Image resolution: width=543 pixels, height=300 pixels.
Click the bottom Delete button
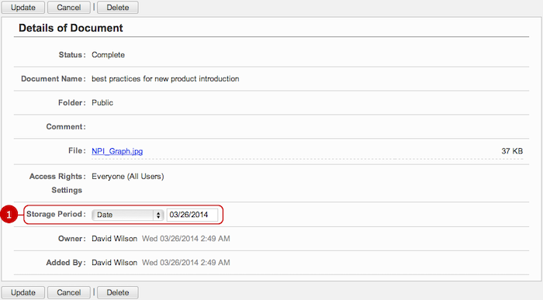point(118,292)
